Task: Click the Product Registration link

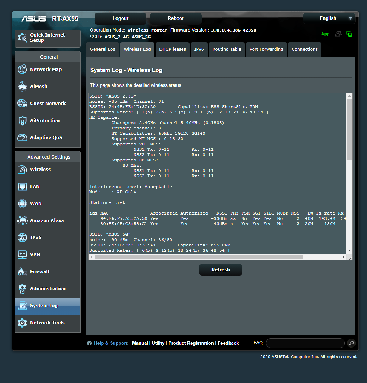Action: pos(191,343)
